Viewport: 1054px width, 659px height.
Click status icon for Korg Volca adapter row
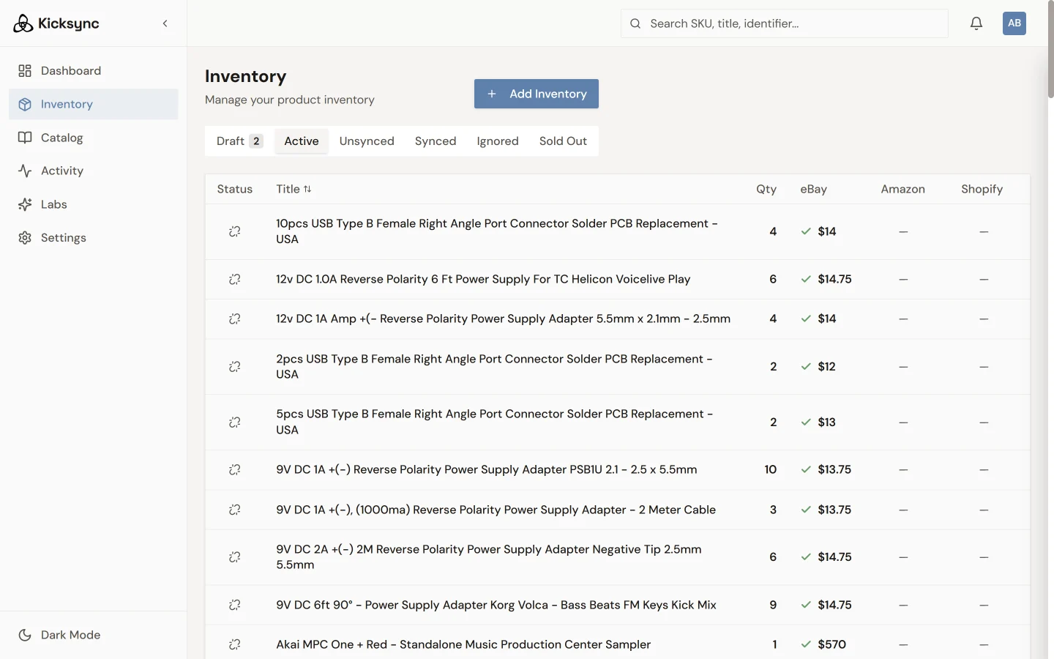[x=235, y=605]
